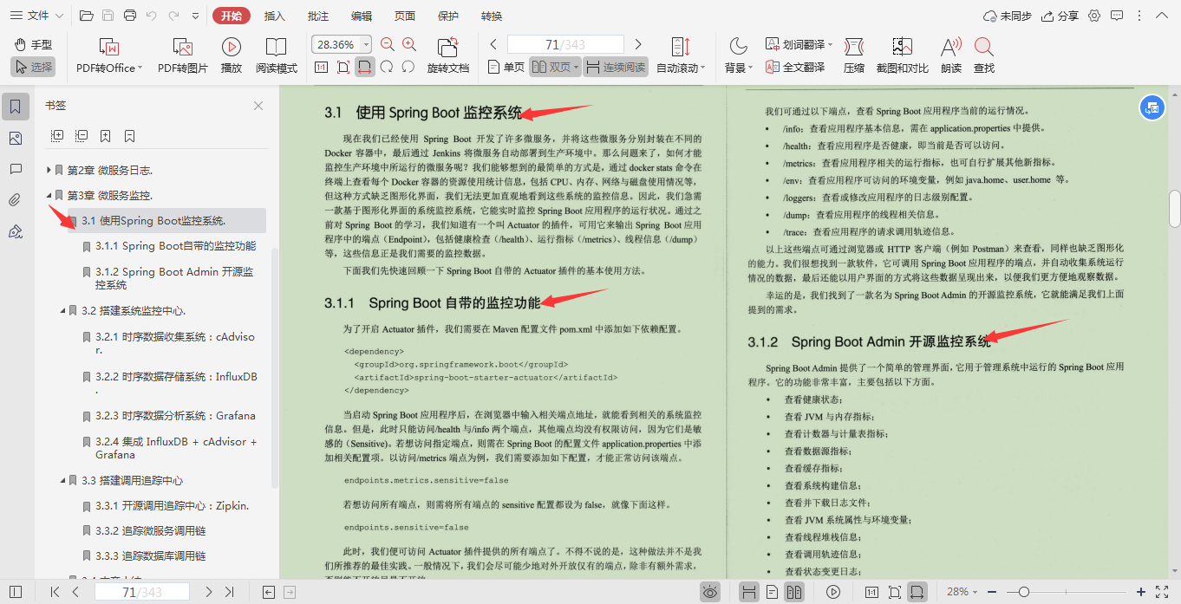Toggle 双页 double page layout
The height and width of the screenshot is (604, 1181).
(554, 67)
